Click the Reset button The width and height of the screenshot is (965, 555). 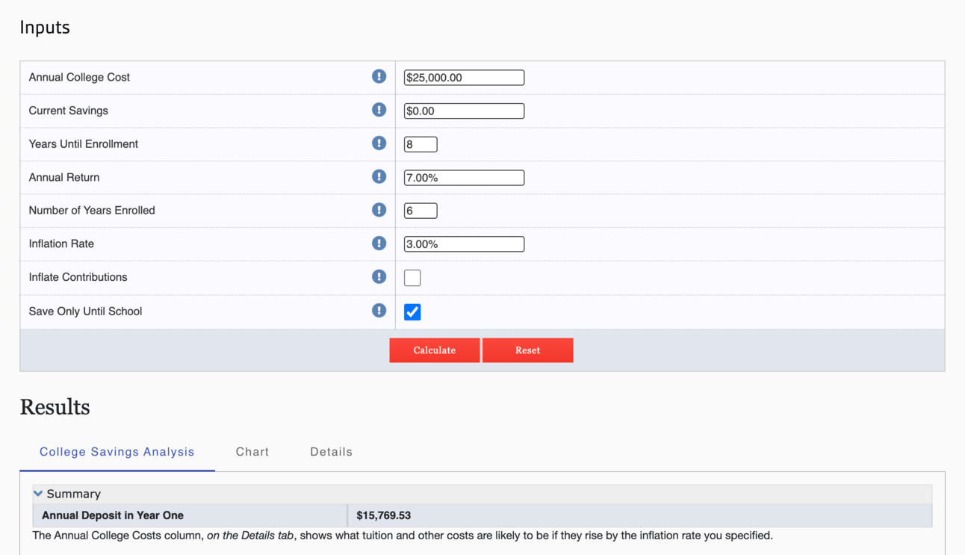click(528, 350)
